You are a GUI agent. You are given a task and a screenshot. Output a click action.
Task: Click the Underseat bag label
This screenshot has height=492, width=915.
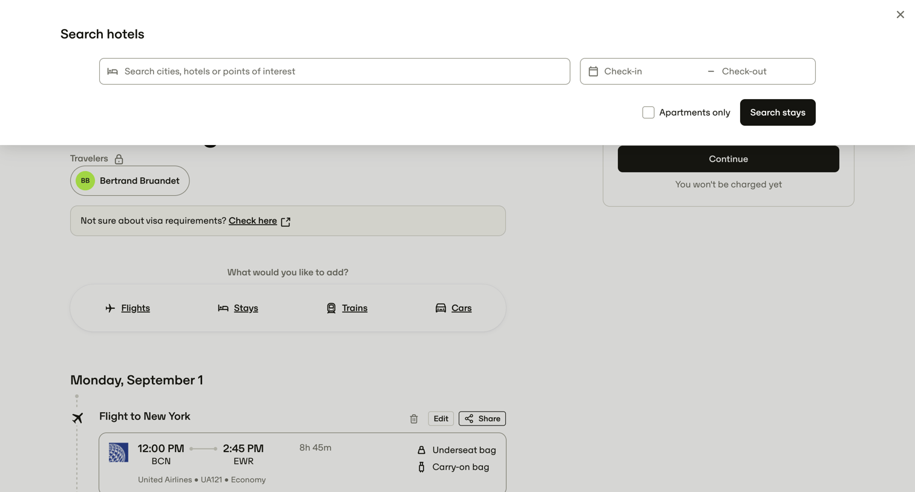pyautogui.click(x=464, y=450)
